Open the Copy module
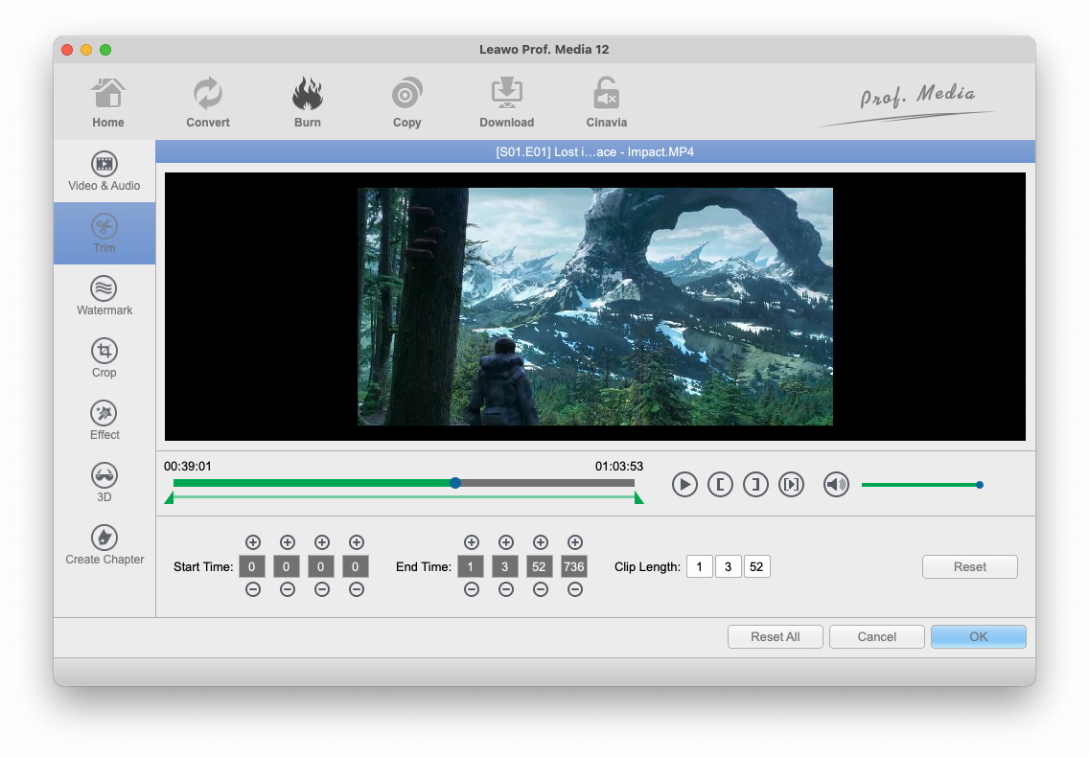This screenshot has height=757, width=1089. coord(407,103)
